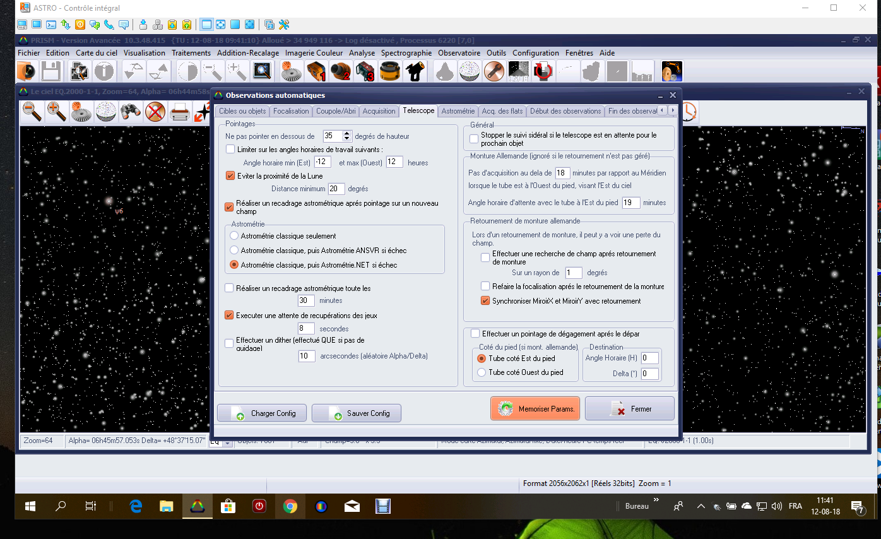Click the floppy disk save icon
This screenshot has width=881, height=539.
point(51,71)
